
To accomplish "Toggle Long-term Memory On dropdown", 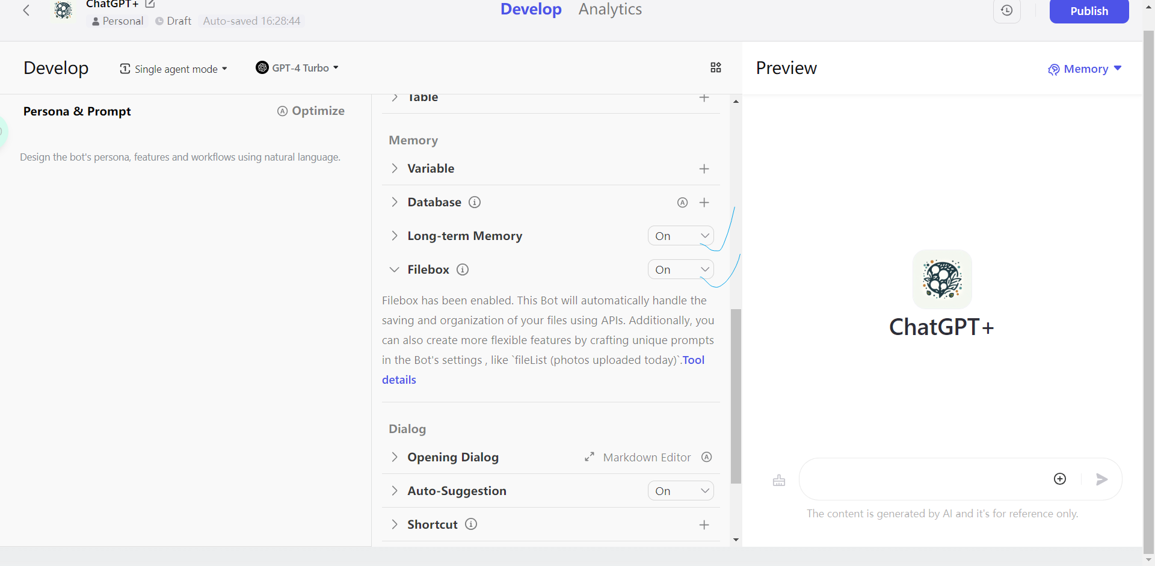I will [680, 236].
